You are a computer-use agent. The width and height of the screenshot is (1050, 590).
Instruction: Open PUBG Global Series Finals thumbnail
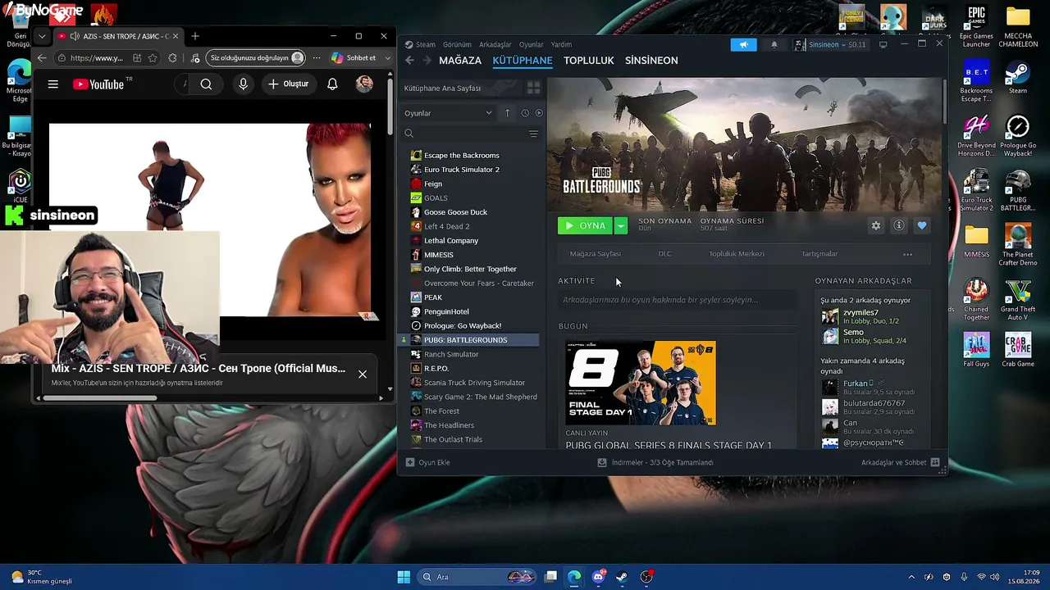641,383
